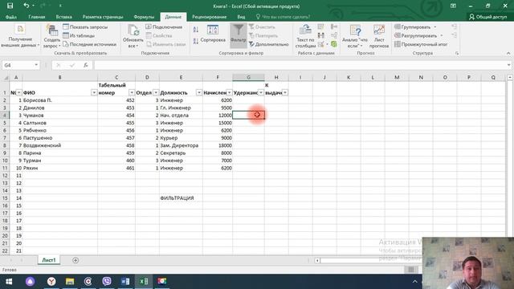The image size is (514, 289).
Task: Click Последние источники
Action: coord(89,44)
